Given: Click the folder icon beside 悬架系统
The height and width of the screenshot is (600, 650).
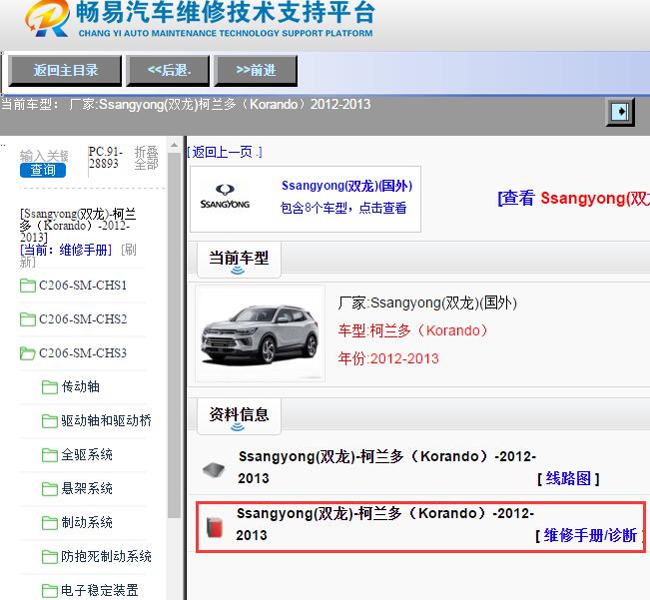Looking at the screenshot, I should tap(50, 489).
